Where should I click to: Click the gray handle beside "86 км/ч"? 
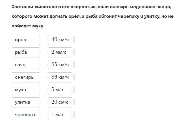(x=74, y=77)
